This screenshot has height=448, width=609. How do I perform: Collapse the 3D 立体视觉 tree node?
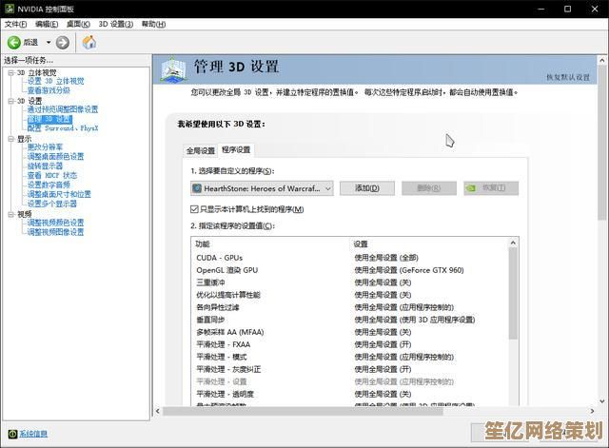coord(10,72)
